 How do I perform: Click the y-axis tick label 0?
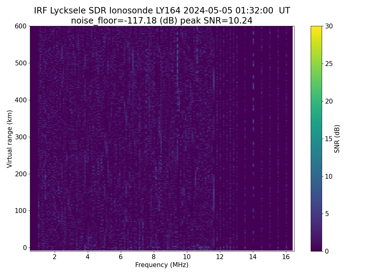(x=25, y=248)
